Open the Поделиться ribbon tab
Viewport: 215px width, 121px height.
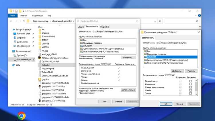pos(37,16)
